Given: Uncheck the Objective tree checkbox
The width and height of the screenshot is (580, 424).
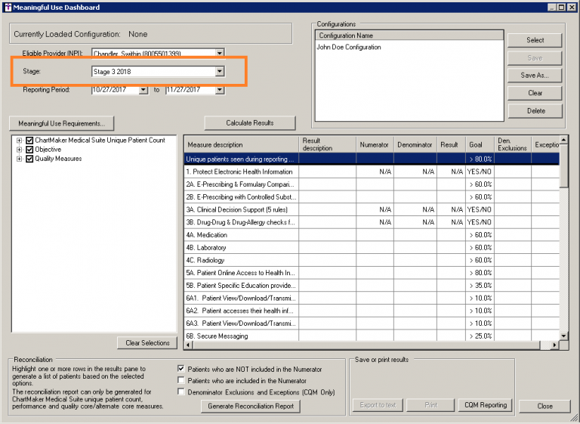Looking at the screenshot, I should coord(29,150).
